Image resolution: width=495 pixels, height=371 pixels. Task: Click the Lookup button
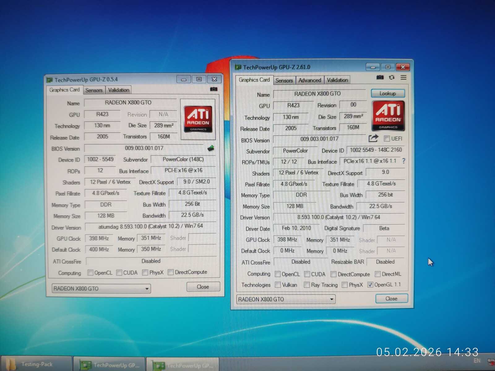pos(388,93)
